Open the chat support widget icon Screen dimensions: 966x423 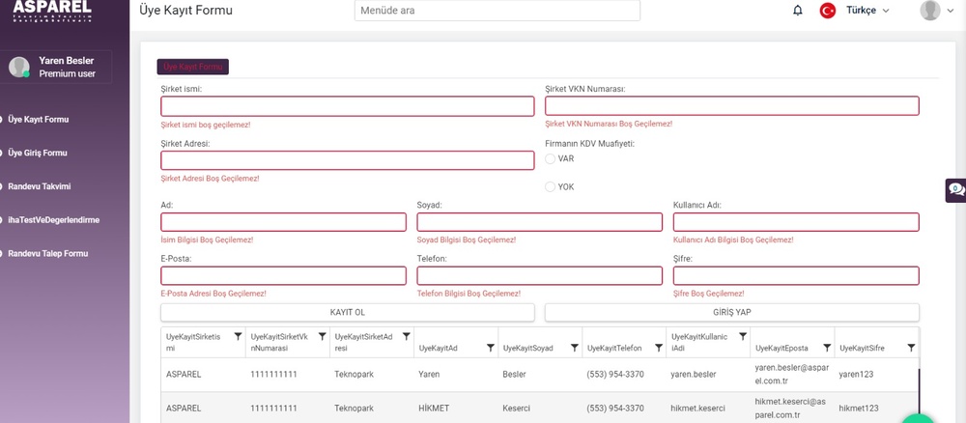[954, 189]
